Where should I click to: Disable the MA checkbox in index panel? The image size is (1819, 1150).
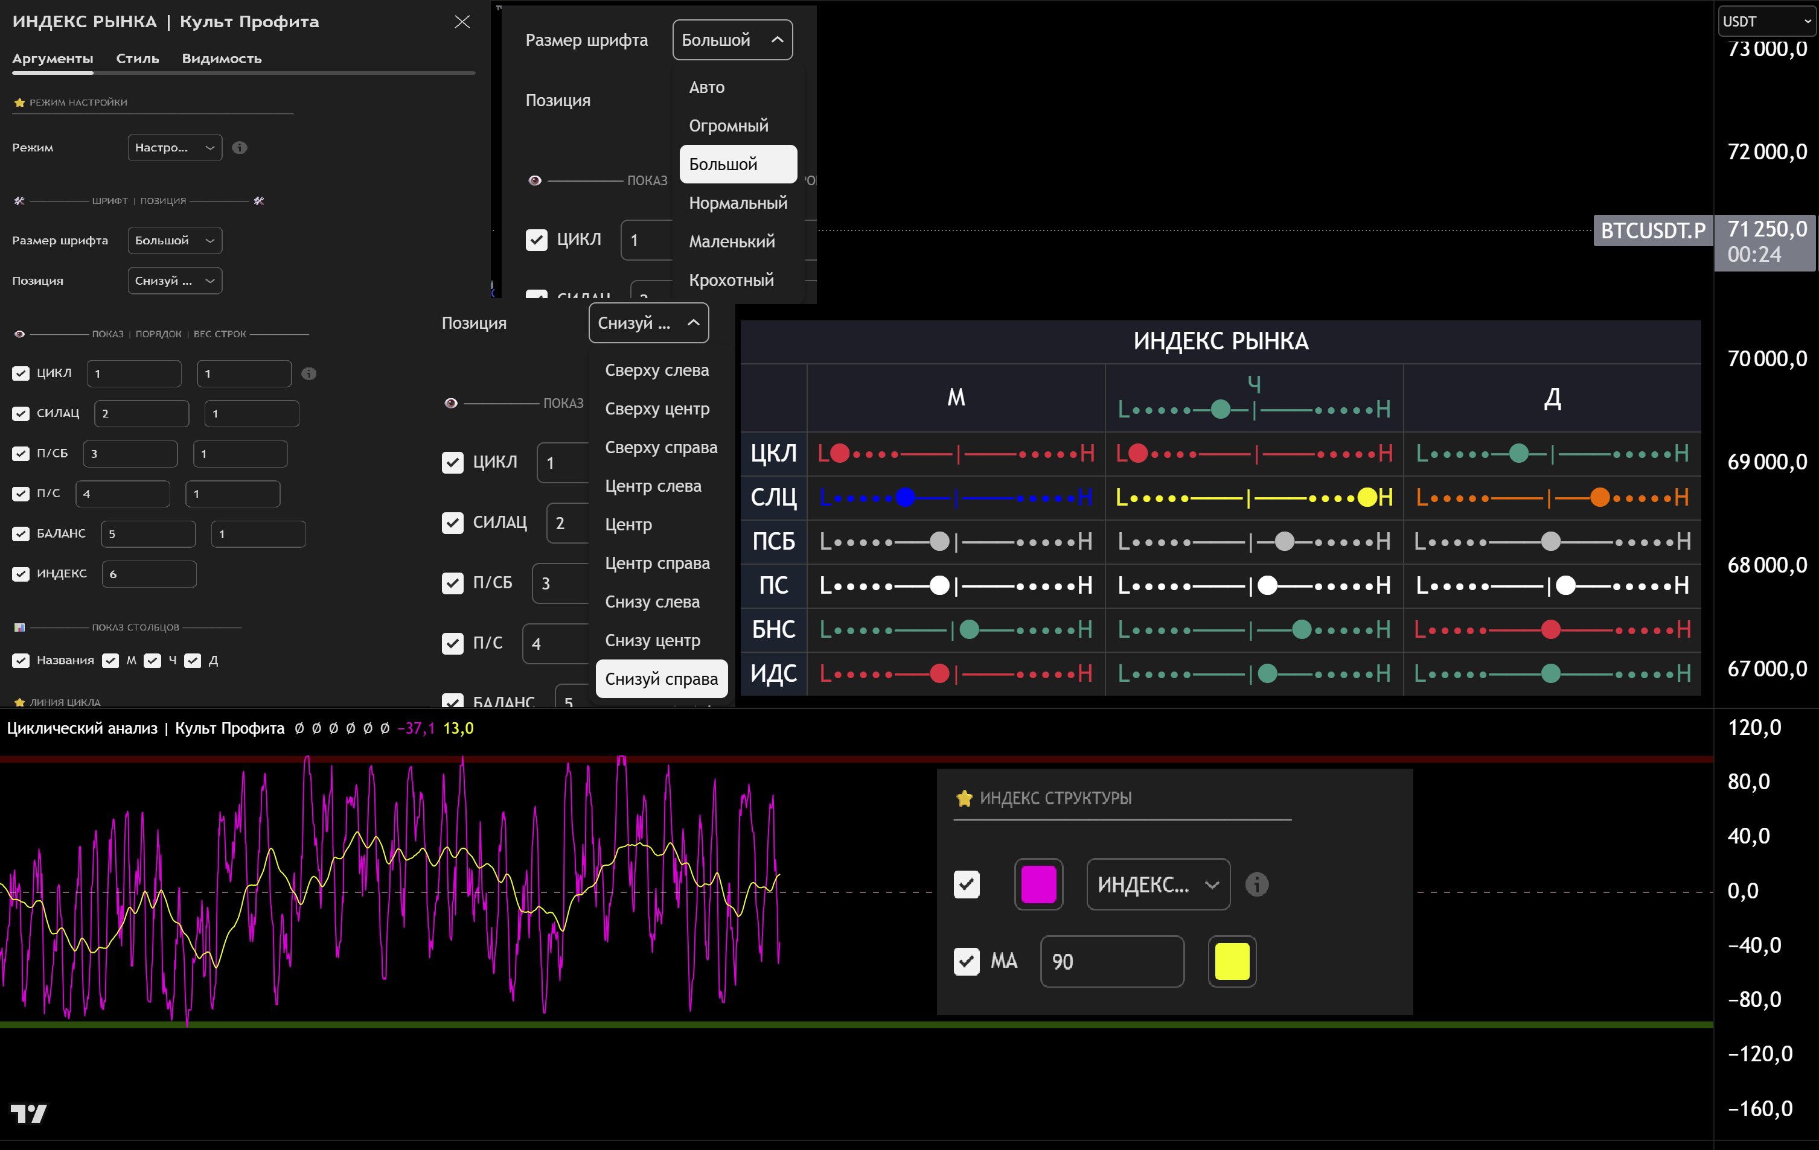click(966, 961)
